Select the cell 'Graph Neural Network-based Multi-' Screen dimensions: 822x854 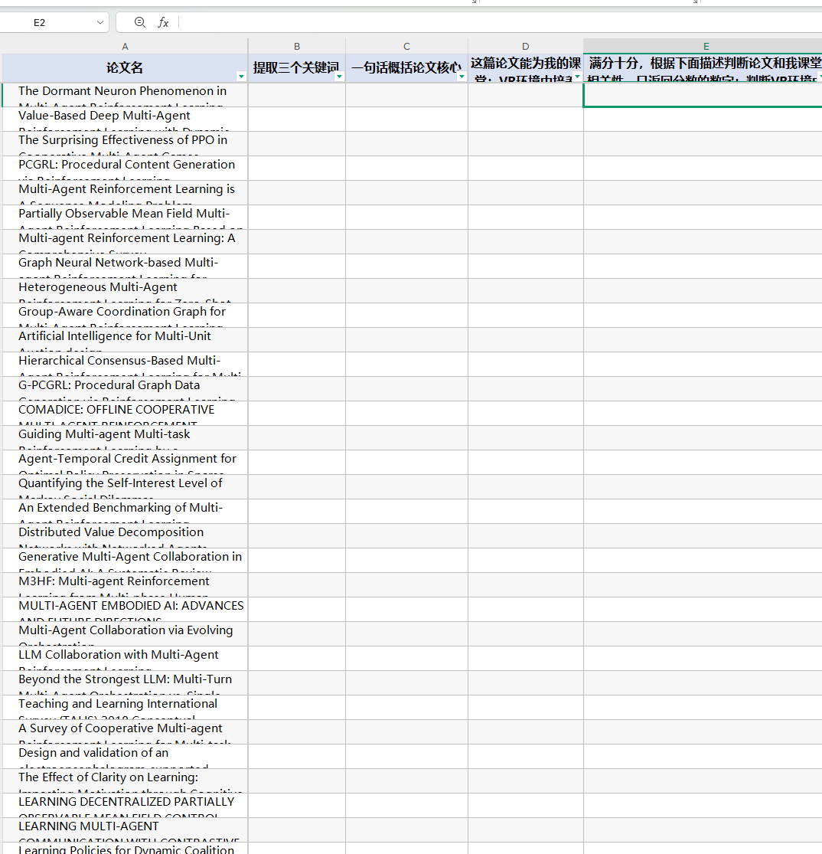tap(125, 267)
